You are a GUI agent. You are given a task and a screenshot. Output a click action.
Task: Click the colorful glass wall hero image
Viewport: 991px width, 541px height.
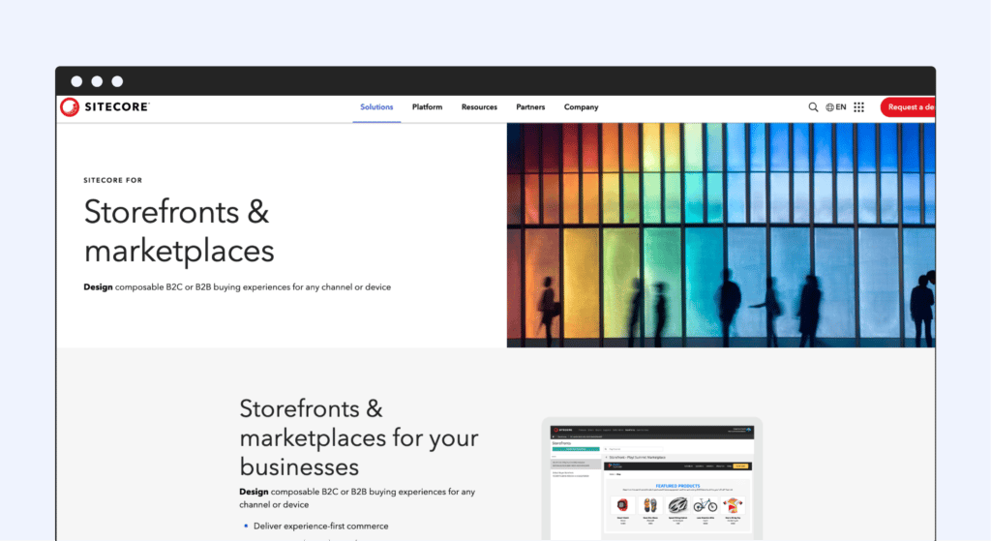coord(720,235)
